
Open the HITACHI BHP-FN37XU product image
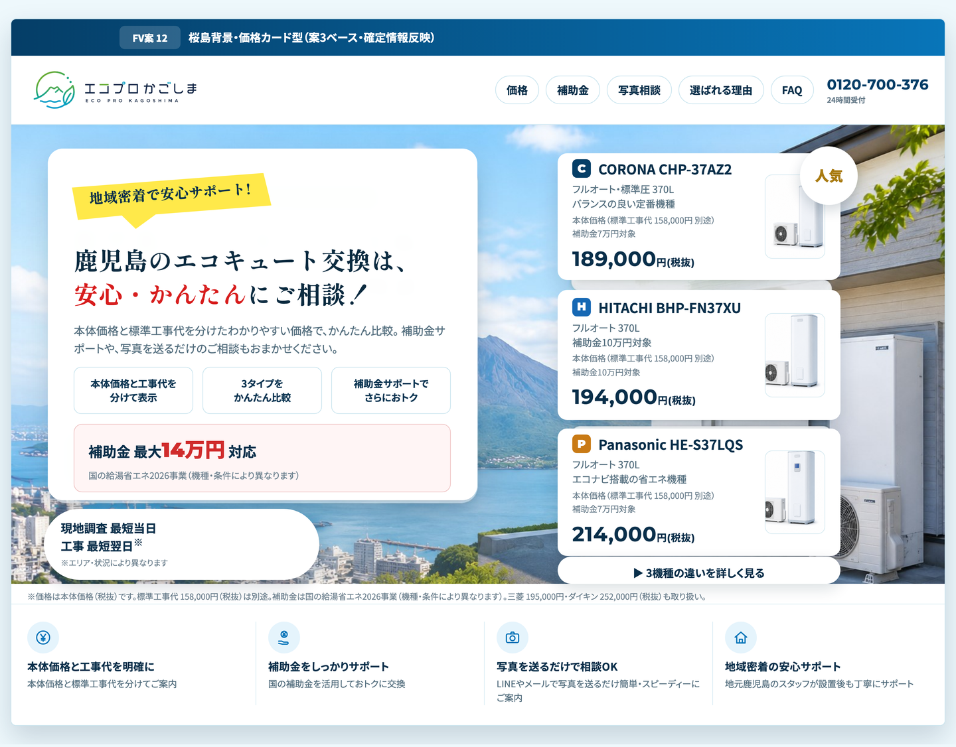[x=795, y=355]
